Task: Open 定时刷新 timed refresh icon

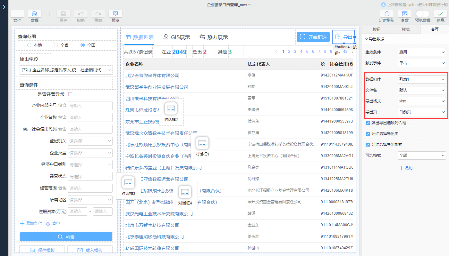Action: (386, 14)
